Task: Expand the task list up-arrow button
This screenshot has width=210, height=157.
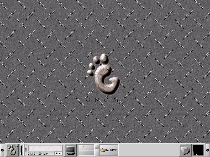Action: click(97, 146)
